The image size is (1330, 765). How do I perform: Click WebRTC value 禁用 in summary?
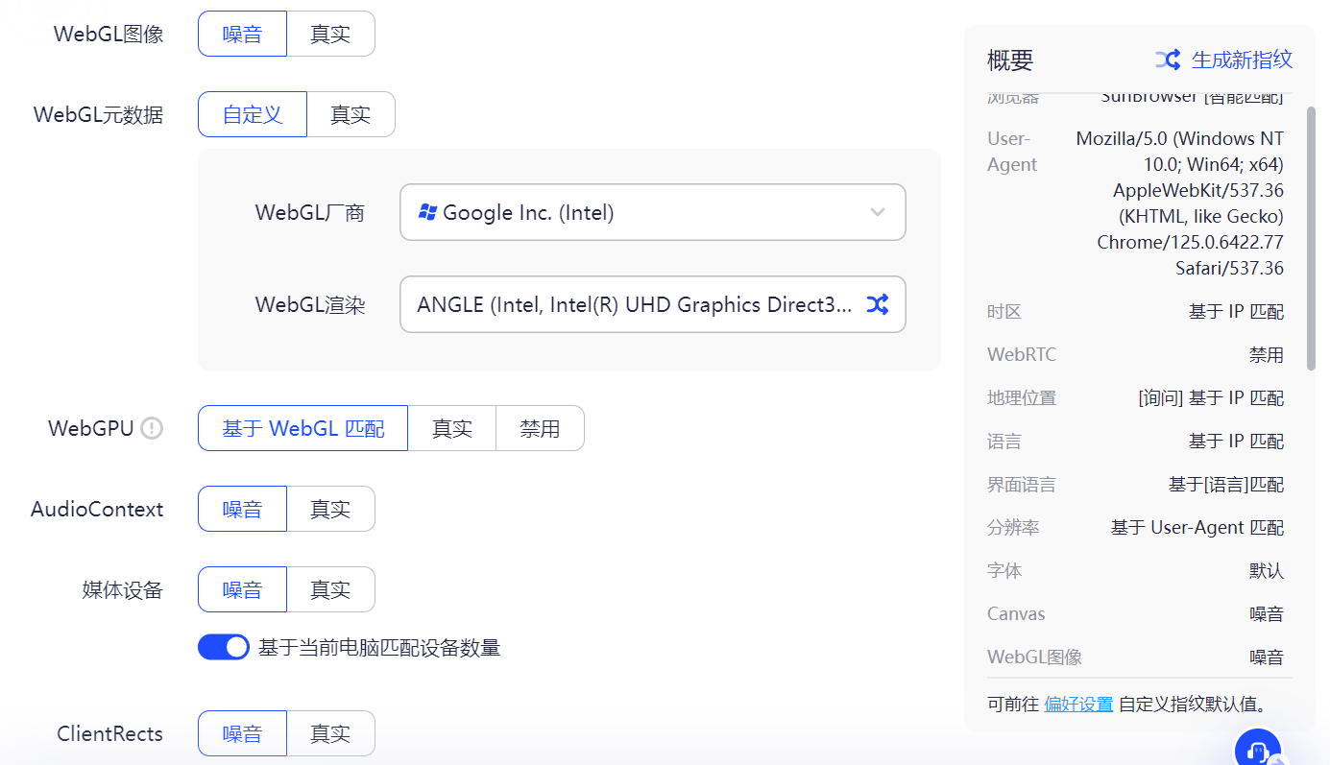pyautogui.click(x=1267, y=355)
